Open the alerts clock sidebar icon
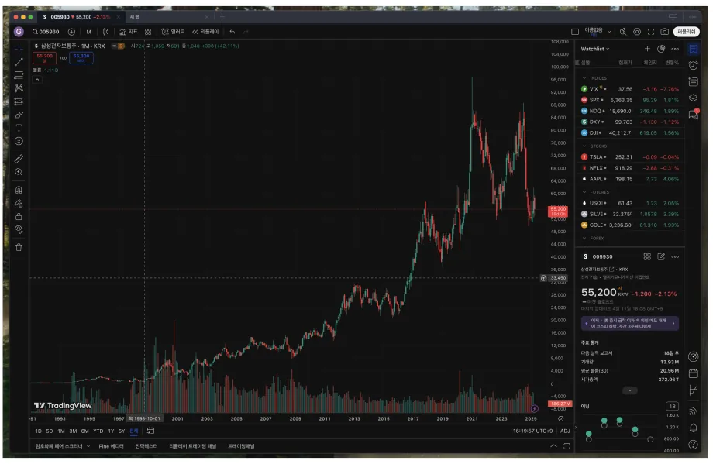 coord(693,65)
